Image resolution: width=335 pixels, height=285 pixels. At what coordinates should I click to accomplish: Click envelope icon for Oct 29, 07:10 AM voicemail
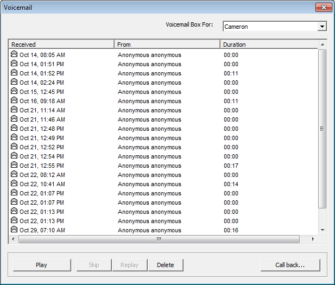pyautogui.click(x=14, y=230)
